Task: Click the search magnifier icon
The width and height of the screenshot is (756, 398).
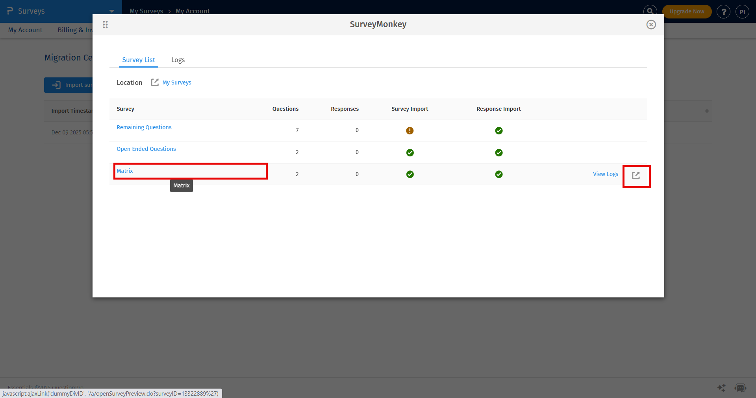Action: coord(650,11)
